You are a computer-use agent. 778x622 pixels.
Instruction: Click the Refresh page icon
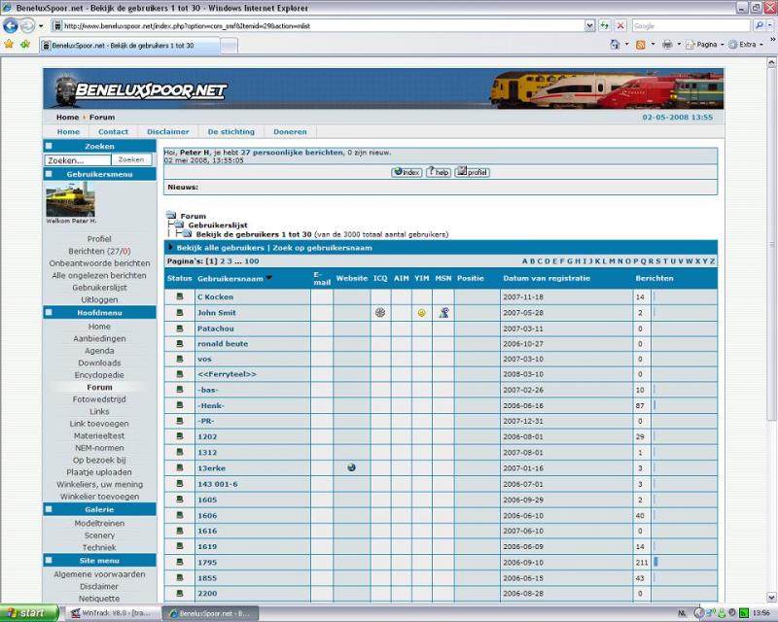click(604, 25)
